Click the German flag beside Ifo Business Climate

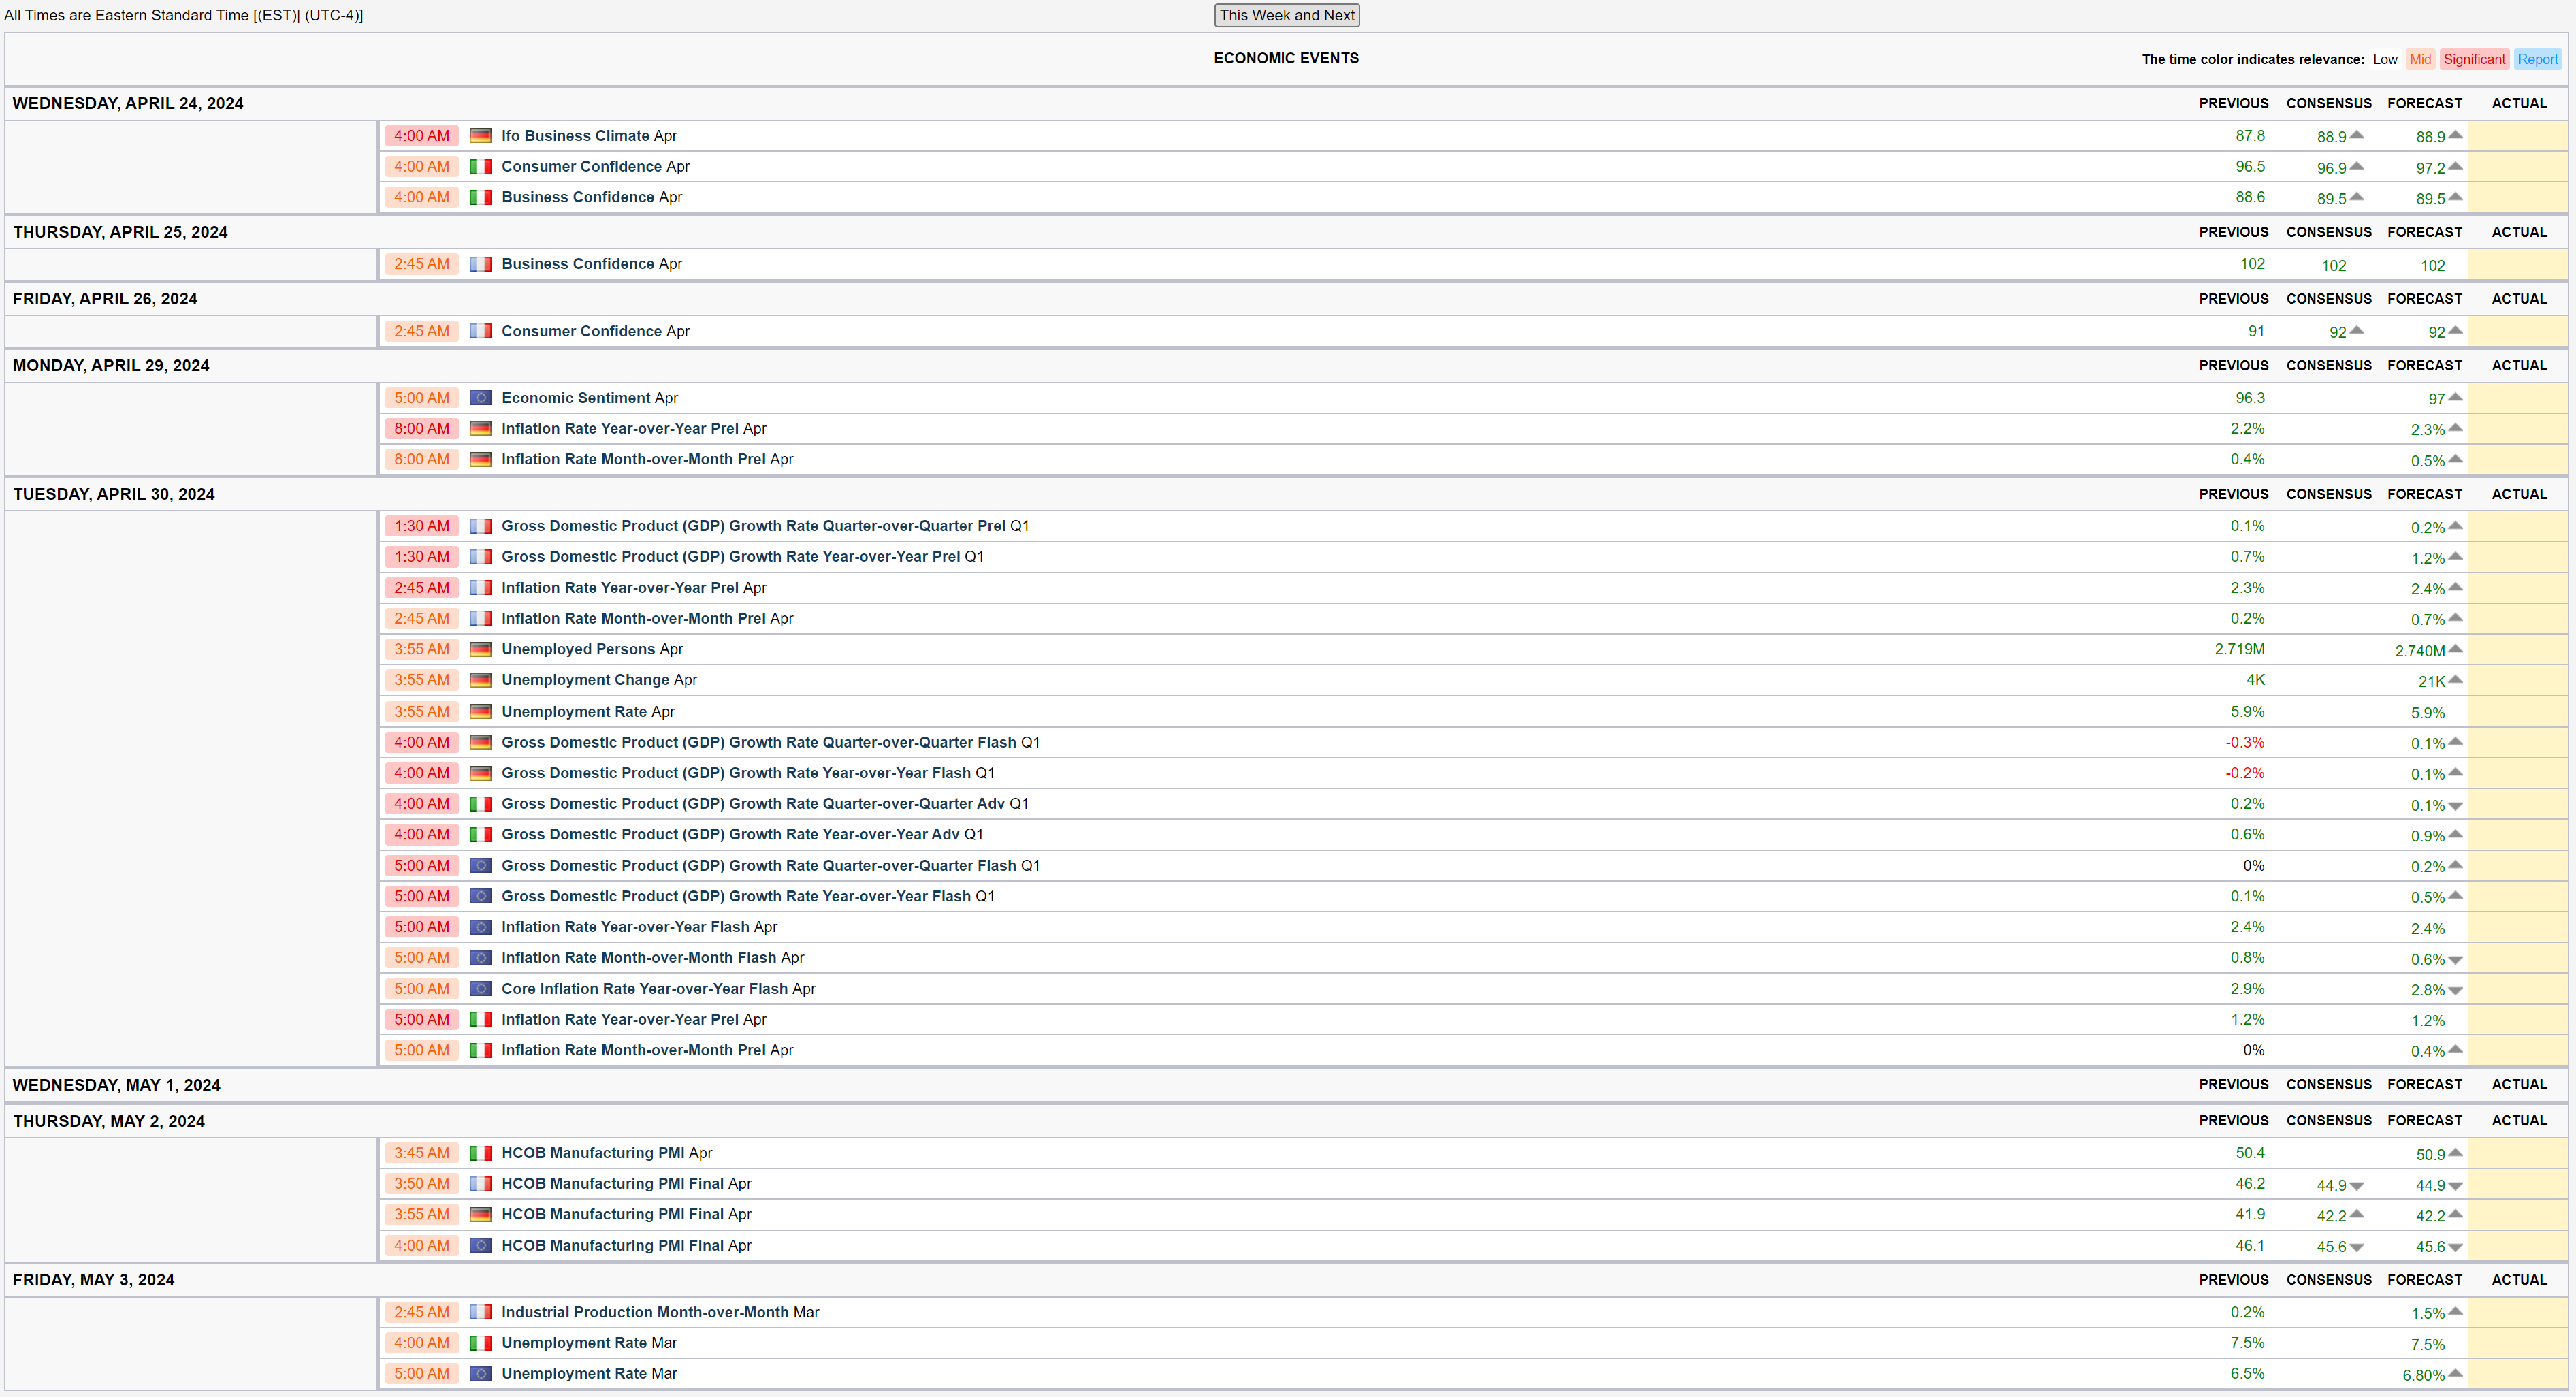[480, 136]
